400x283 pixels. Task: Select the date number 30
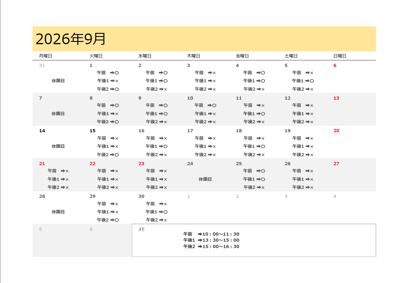(x=141, y=196)
